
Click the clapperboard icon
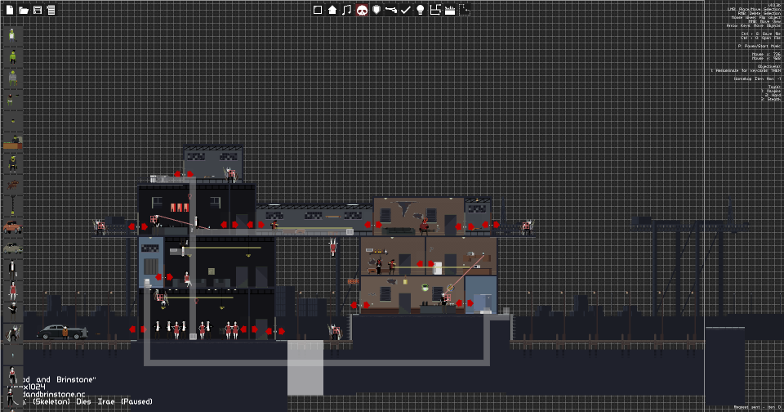point(450,10)
